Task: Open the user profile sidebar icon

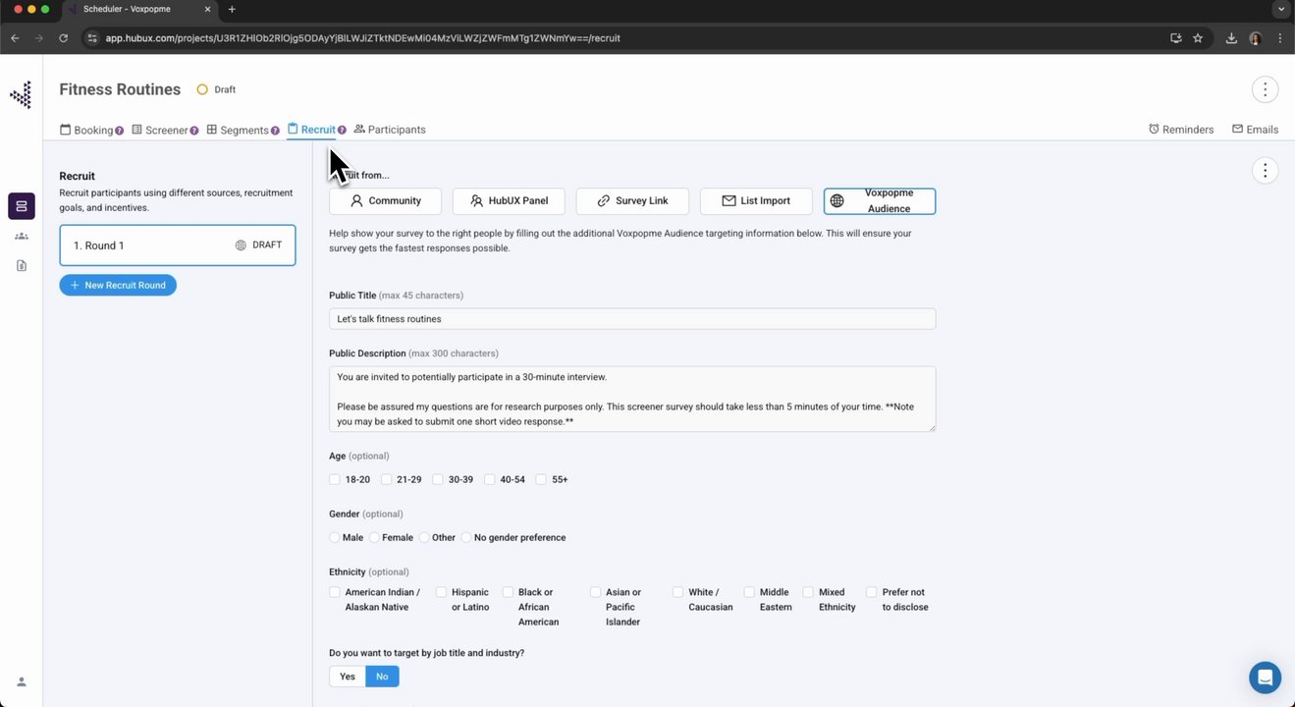Action: pyautogui.click(x=22, y=681)
